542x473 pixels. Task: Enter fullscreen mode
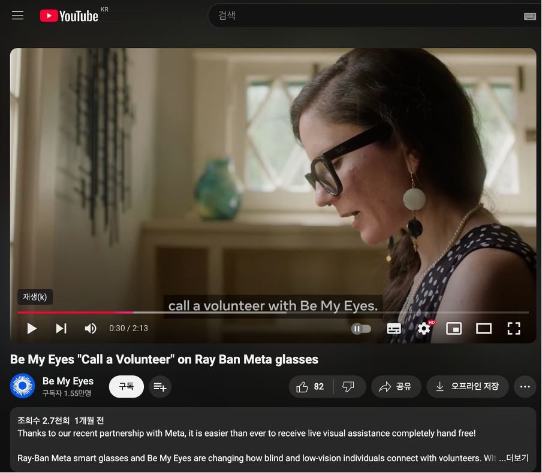coord(514,328)
